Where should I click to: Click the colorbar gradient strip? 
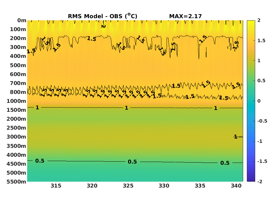click(x=251, y=101)
